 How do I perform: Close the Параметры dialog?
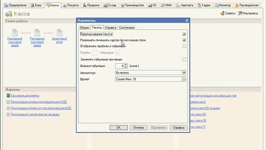187,20
